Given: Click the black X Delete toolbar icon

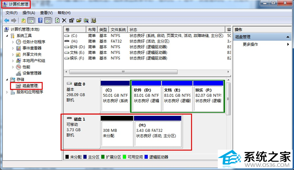Looking at the screenshot, I should click(x=64, y=20).
